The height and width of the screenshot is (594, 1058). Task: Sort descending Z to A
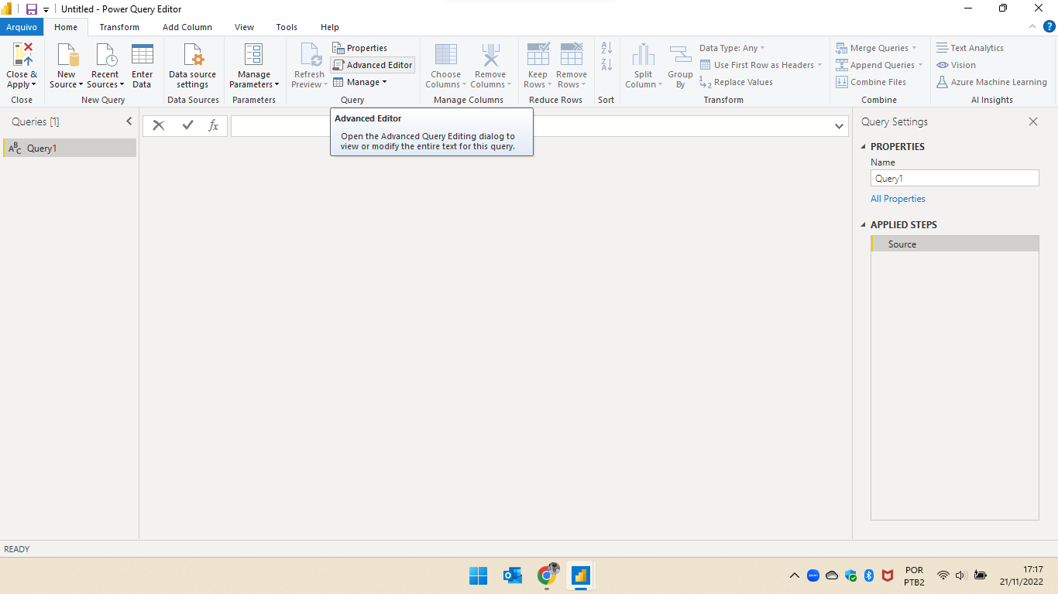click(x=606, y=65)
